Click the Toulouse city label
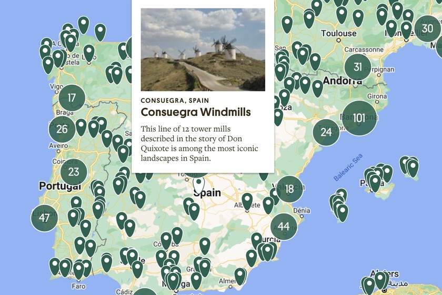The width and height of the screenshot is (442, 295). pos(339,33)
